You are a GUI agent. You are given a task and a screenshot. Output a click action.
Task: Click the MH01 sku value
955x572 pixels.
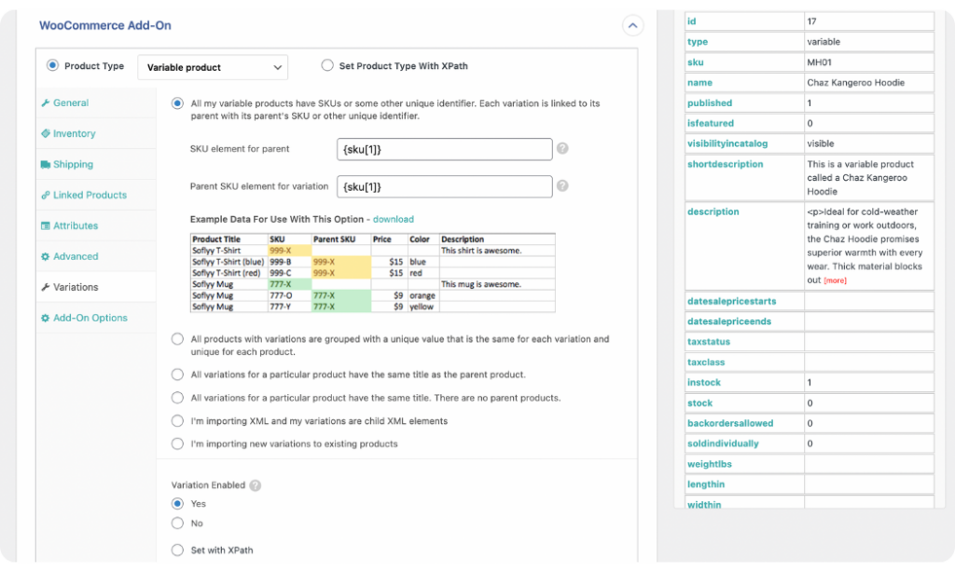819,62
